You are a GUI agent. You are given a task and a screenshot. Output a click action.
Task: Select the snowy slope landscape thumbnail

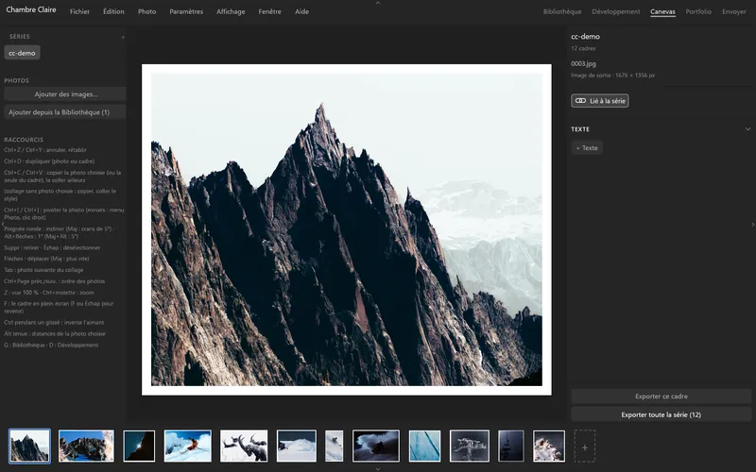[x=297, y=446]
